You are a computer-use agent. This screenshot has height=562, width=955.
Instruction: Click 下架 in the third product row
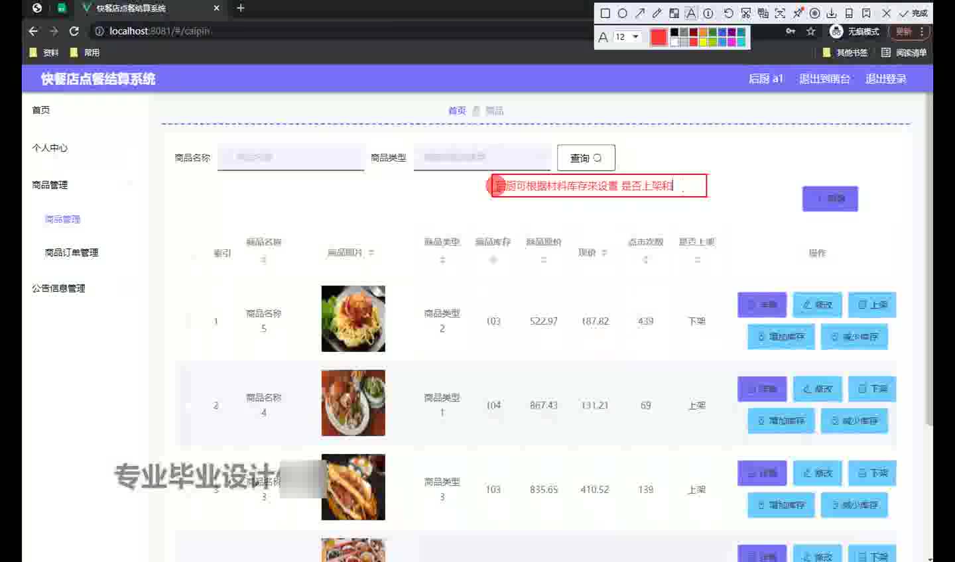click(x=872, y=473)
